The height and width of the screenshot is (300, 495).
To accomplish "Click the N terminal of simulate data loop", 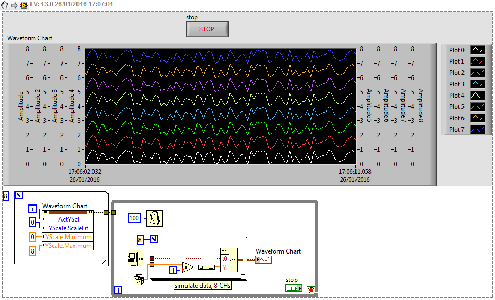I will (154, 239).
